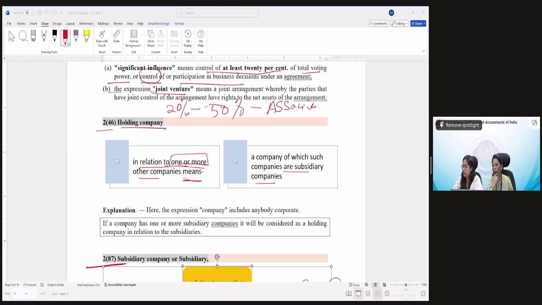542x305 pixels.
Task: Toggle the AutoSave switch
Action: click(30, 13)
